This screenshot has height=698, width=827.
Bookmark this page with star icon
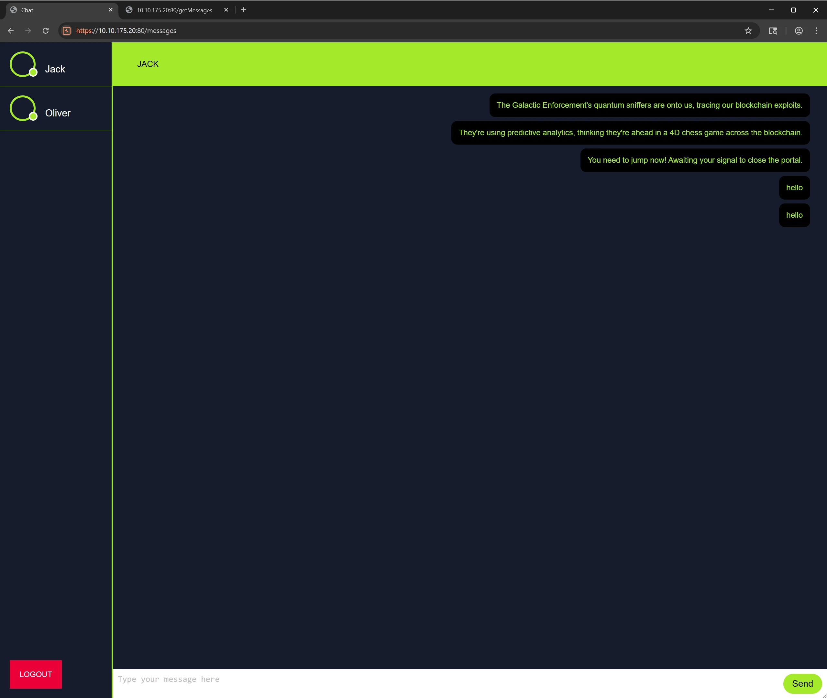(x=748, y=31)
